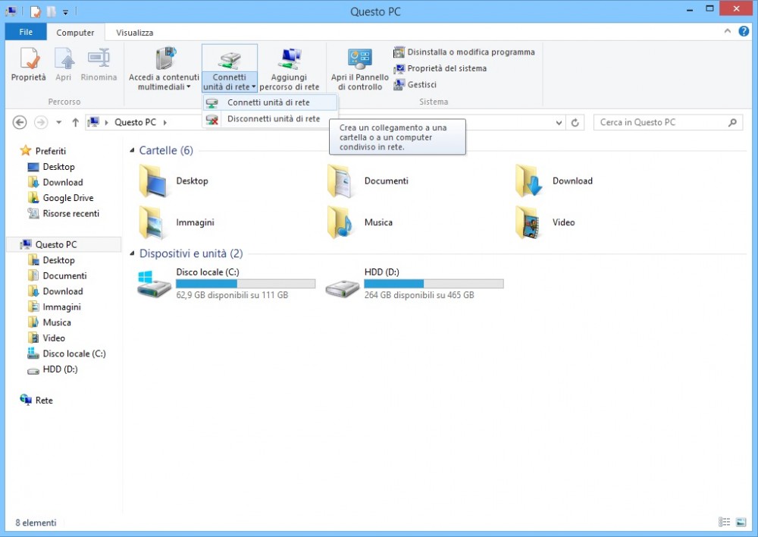Select the Musica folder icon in Cartelle
The width and height of the screenshot is (758, 537).
tap(341, 223)
